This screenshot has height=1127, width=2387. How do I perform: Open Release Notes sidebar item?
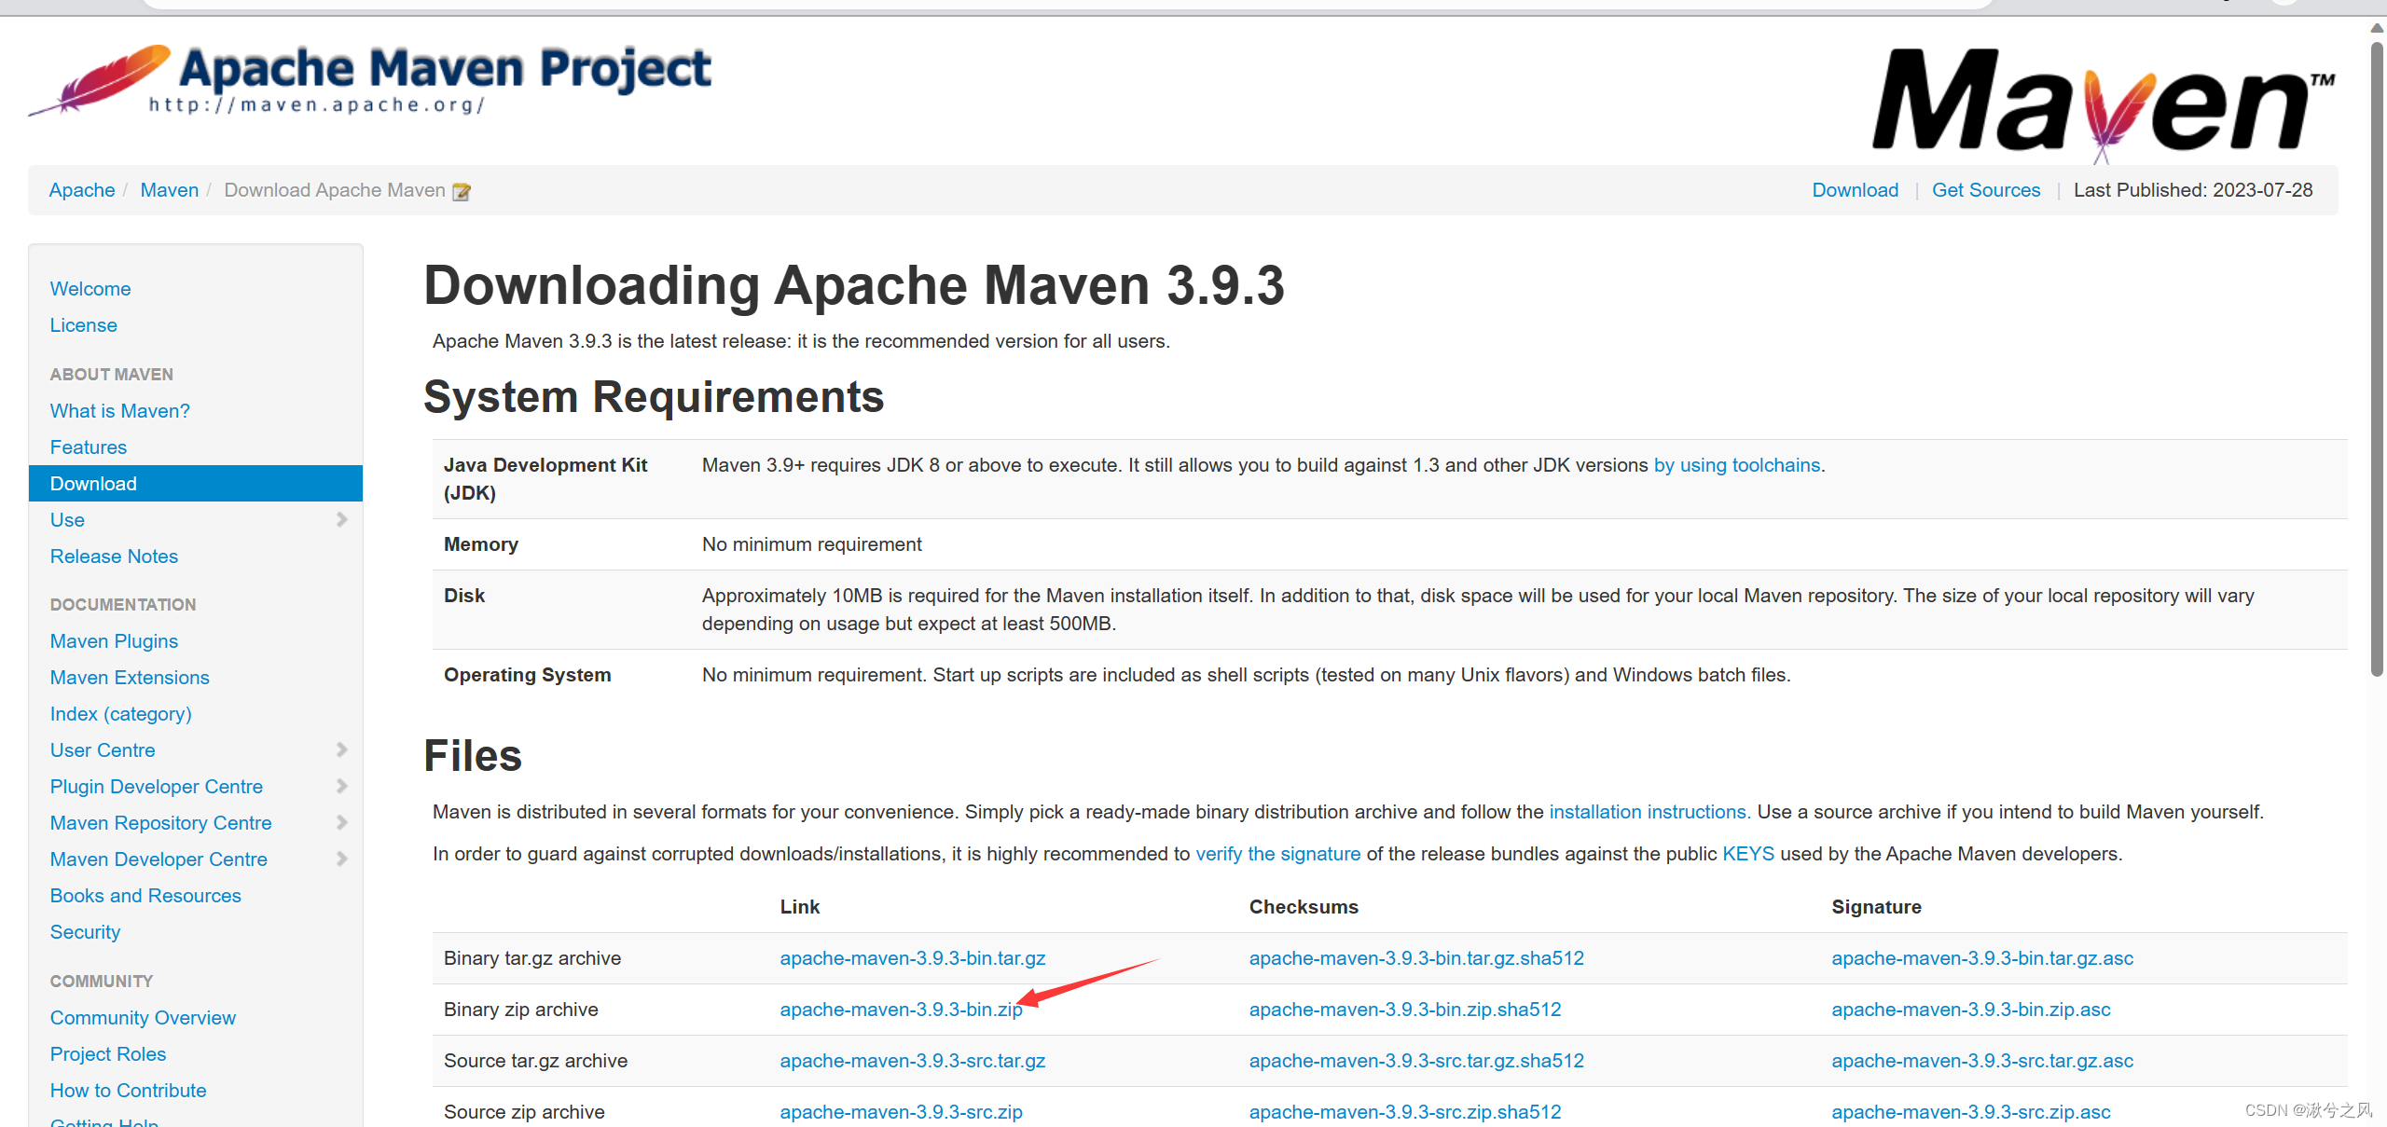point(114,557)
